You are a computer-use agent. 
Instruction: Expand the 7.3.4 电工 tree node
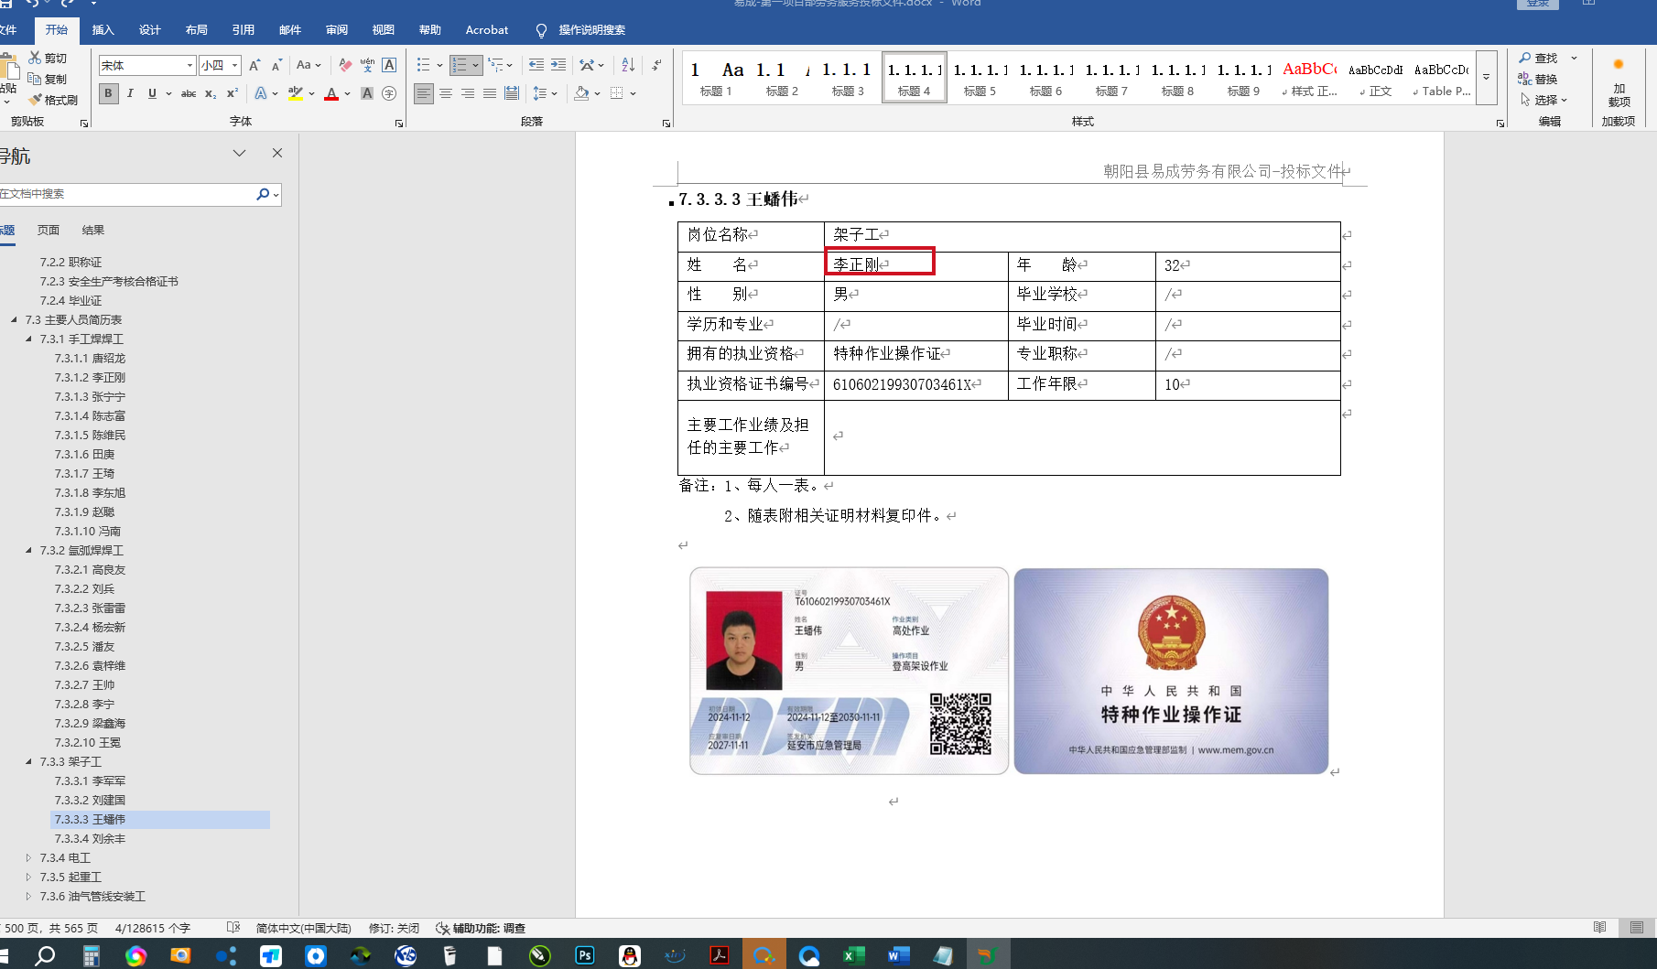pos(28,857)
